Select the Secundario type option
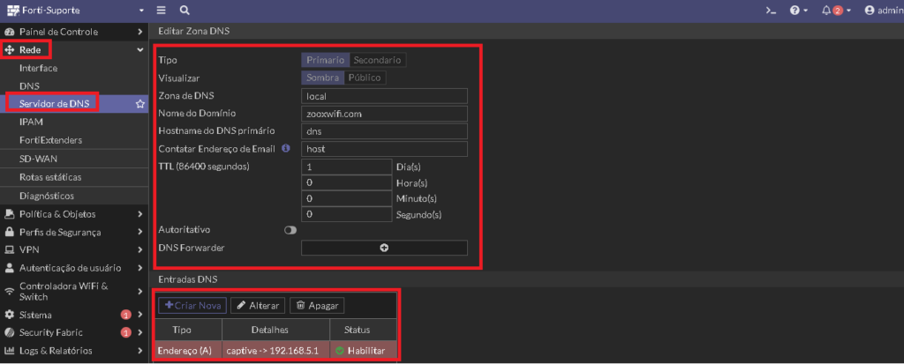The width and height of the screenshot is (904, 364). pyautogui.click(x=378, y=60)
